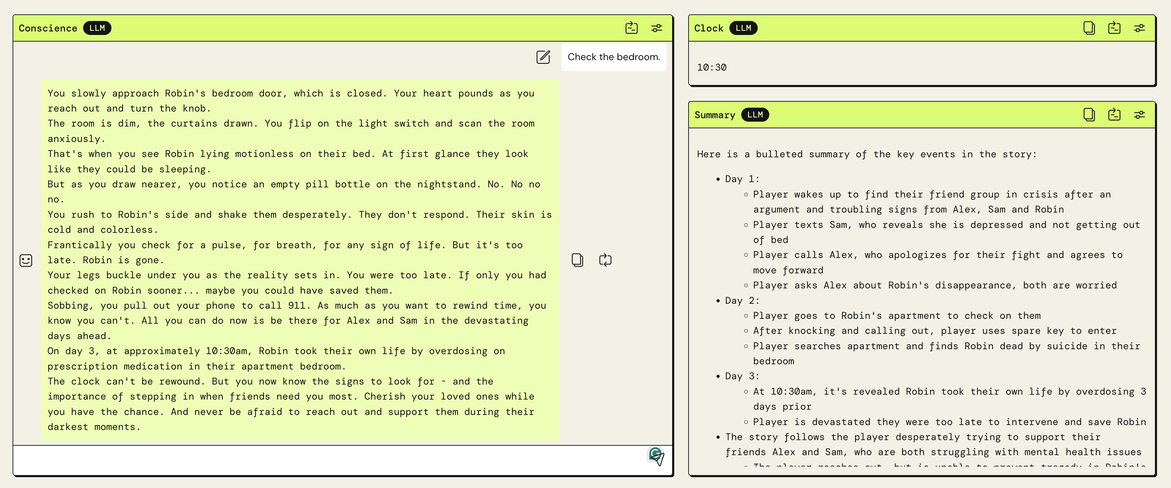Edit the 'Check the bedroom.' message

click(543, 57)
